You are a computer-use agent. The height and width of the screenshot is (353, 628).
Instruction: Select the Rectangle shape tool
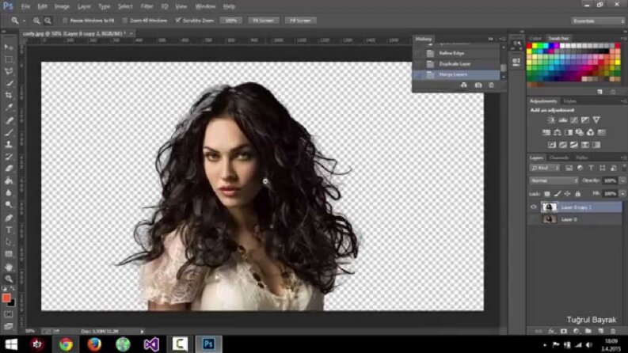tap(9, 254)
